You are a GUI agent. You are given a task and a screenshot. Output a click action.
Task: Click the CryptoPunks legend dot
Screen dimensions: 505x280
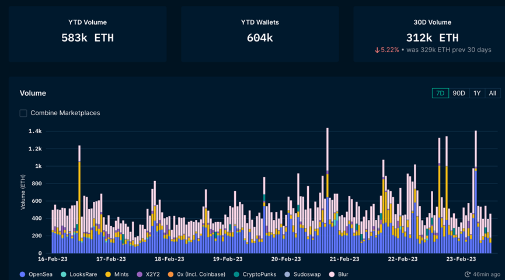236,275
